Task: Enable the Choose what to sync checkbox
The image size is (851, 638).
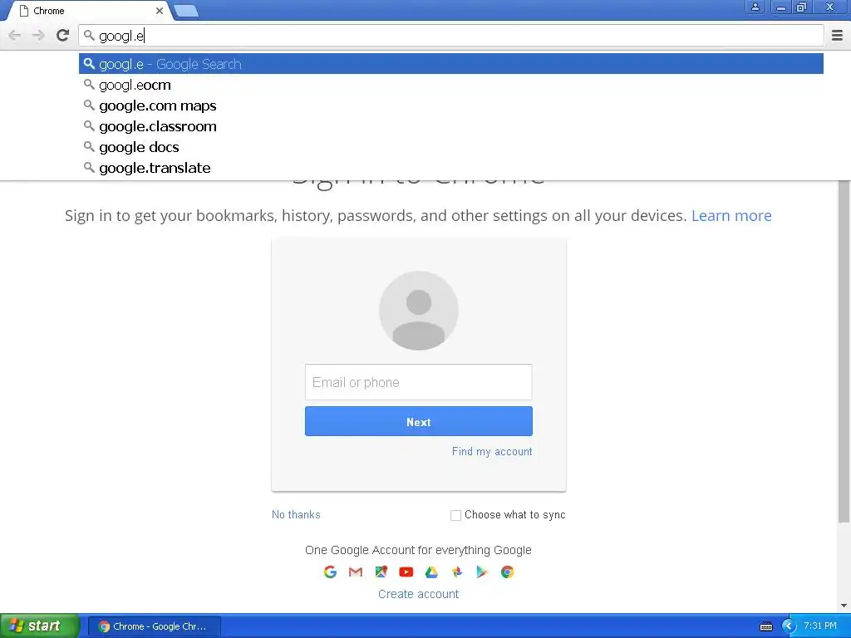Action: point(456,515)
